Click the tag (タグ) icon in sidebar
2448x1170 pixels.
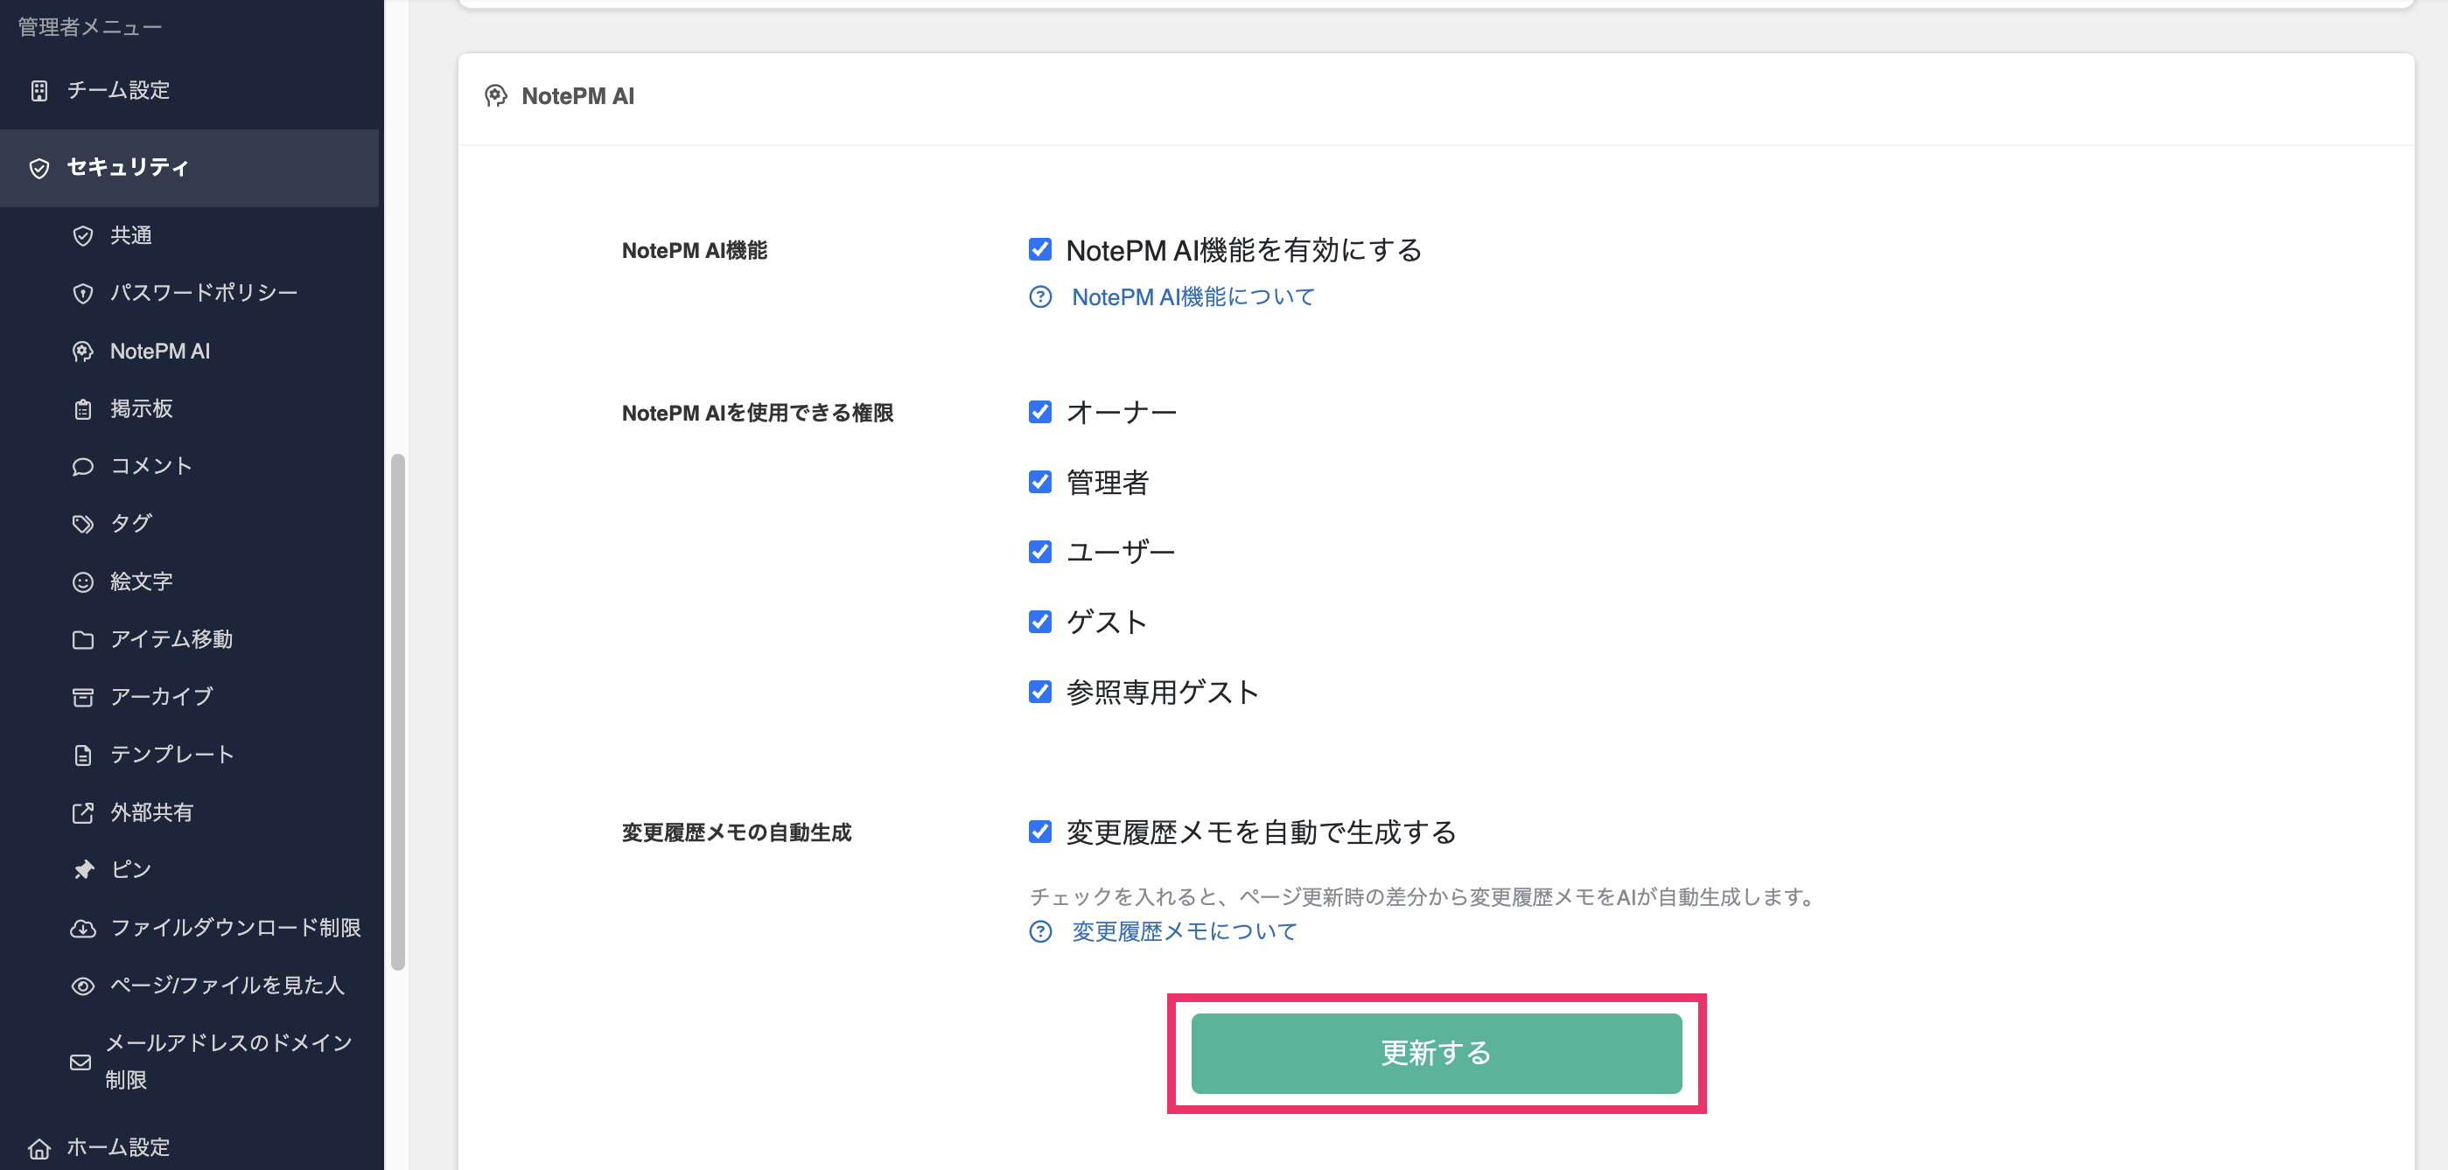pos(82,524)
